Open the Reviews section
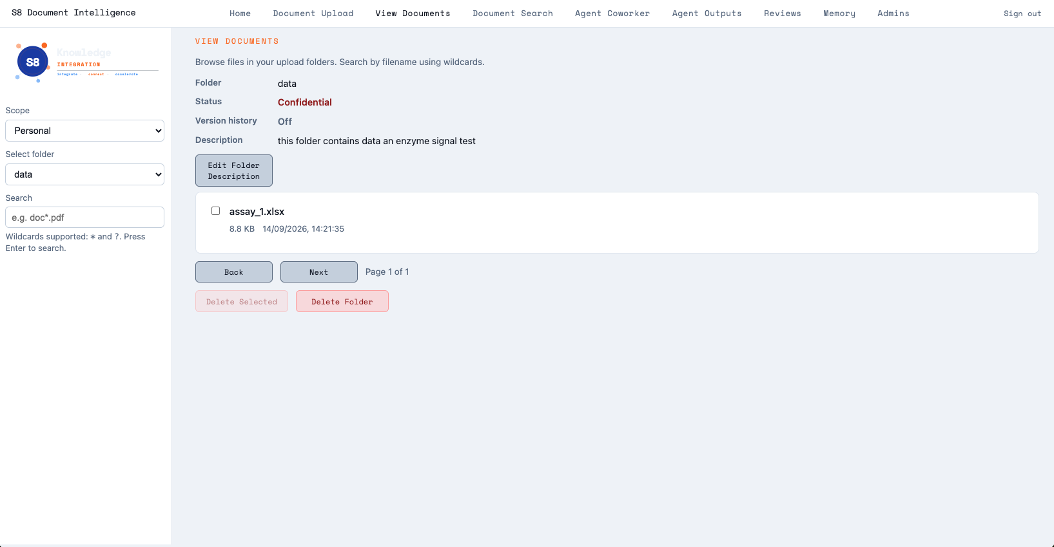This screenshot has height=547, width=1054. [783, 14]
